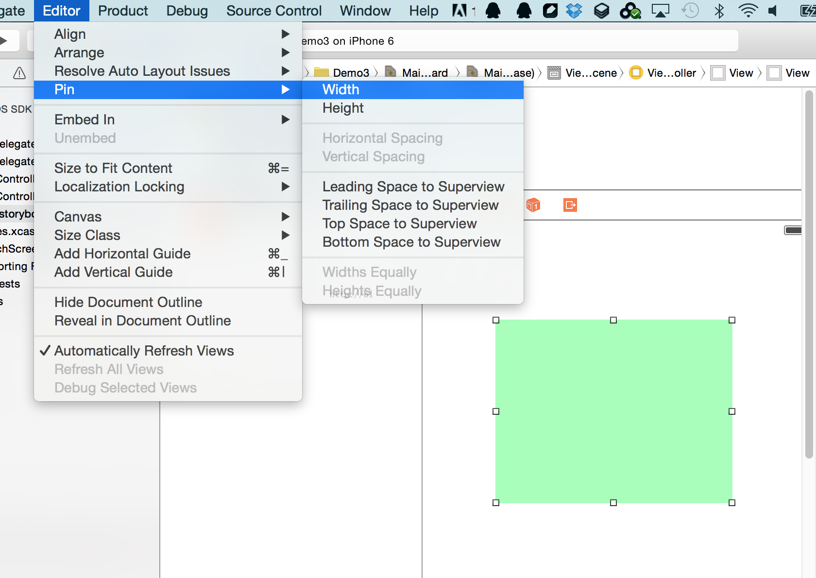The image size is (816, 578).
Task: Open the Wi-Fi status menu
Action: pyautogui.click(x=748, y=11)
